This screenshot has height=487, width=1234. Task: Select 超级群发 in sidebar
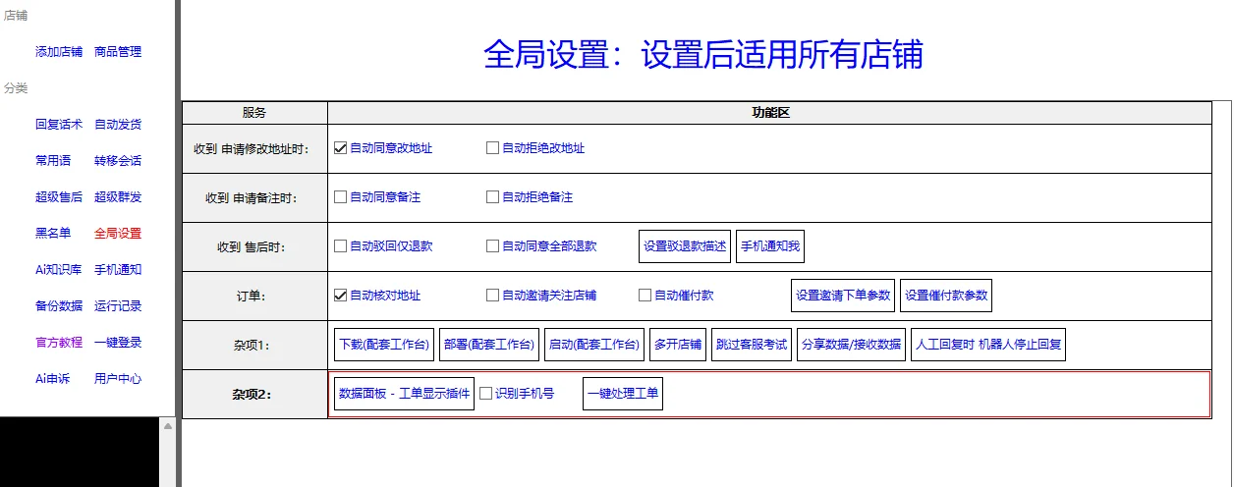tap(118, 197)
